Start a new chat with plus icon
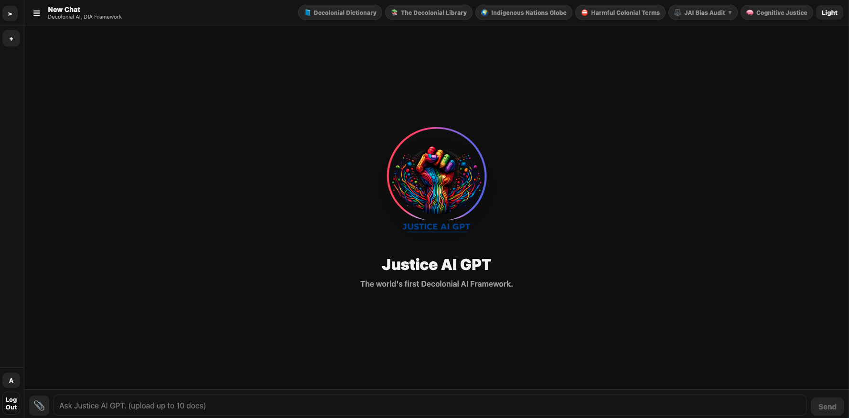Viewport: 849px width, 418px height. (11, 39)
